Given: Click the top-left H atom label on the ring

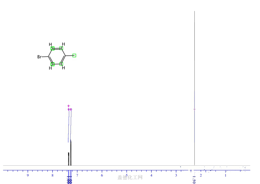Looking at the screenshot, I should pos(51,44).
